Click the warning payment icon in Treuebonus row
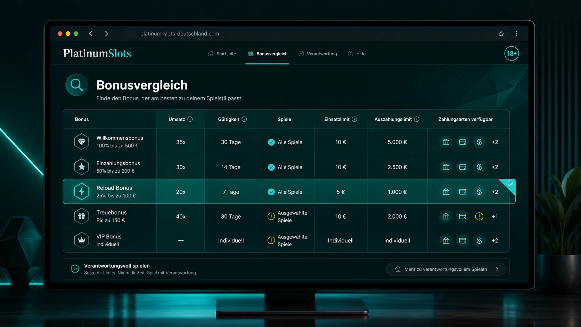 [x=479, y=216]
